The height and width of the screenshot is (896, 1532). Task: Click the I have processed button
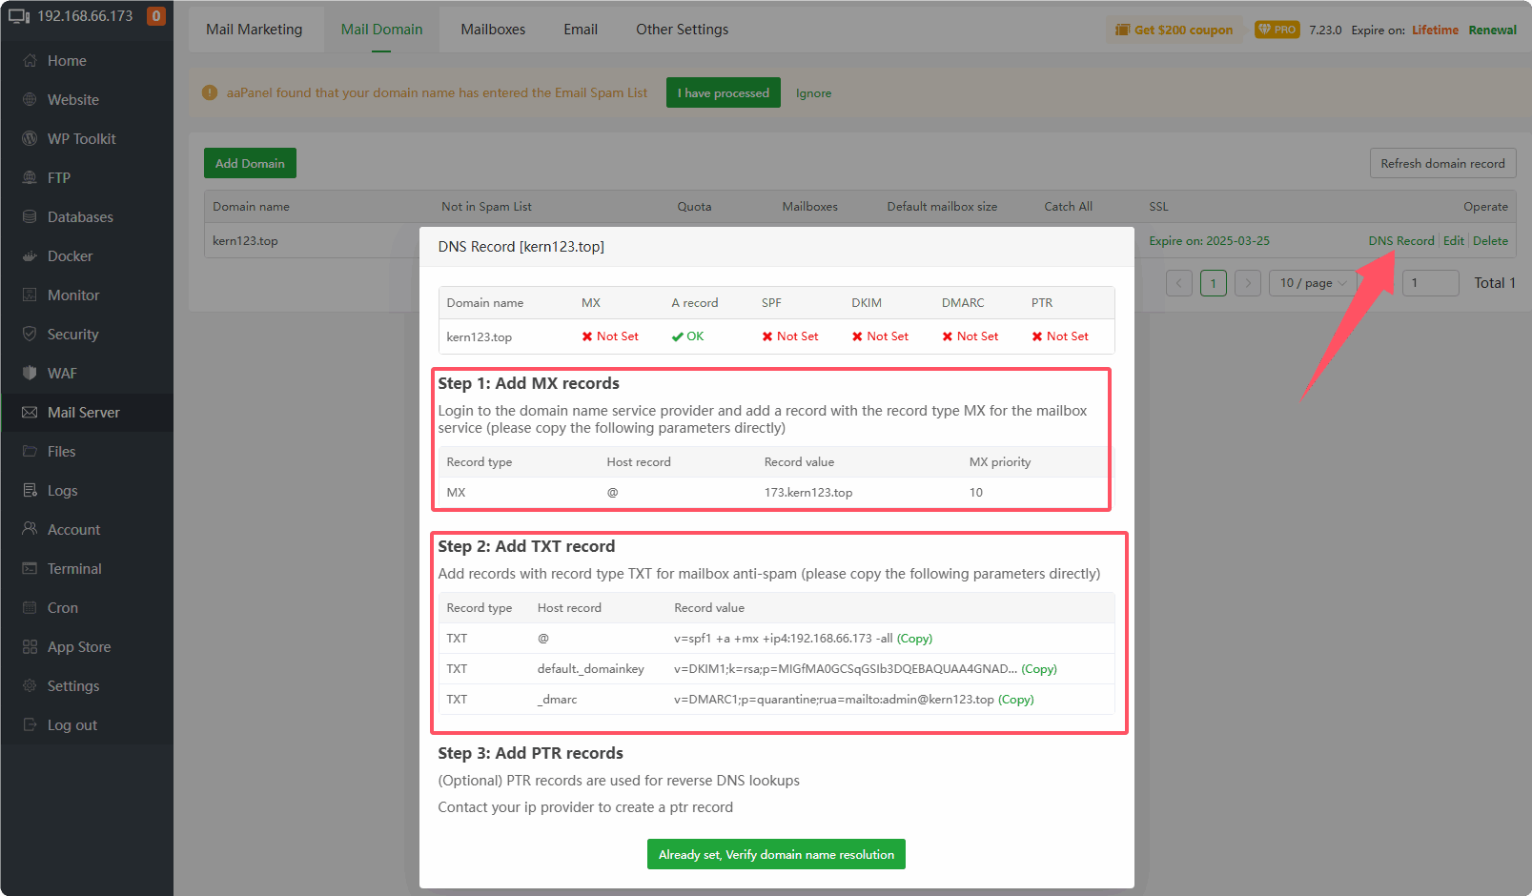(724, 92)
